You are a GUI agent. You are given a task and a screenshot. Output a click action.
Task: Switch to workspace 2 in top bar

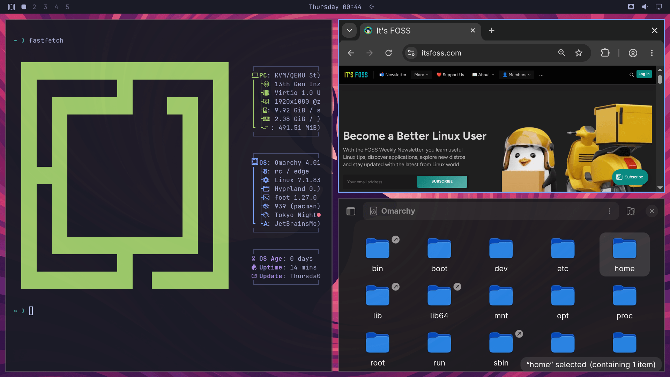tap(34, 7)
